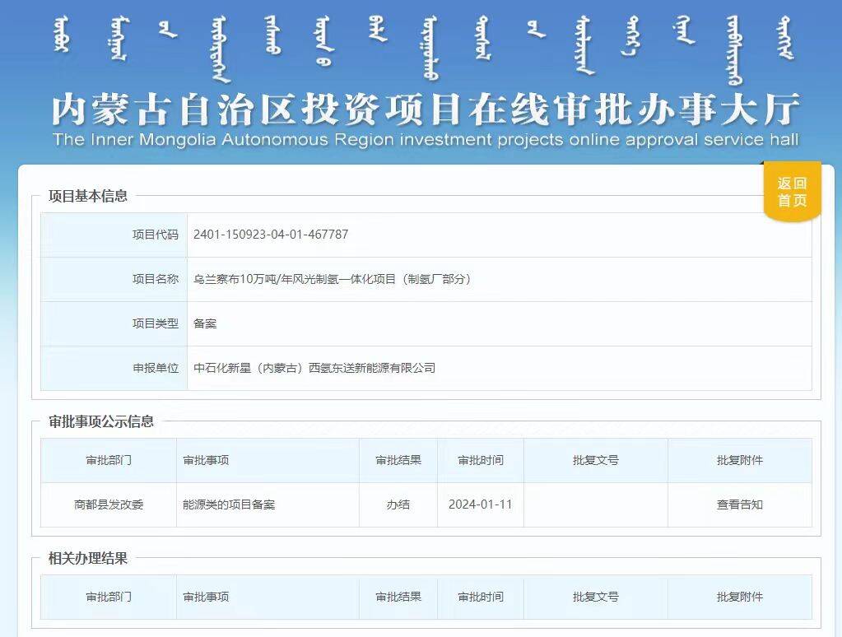
Task: Click the English subtitle of the service hall
Action: [425, 139]
